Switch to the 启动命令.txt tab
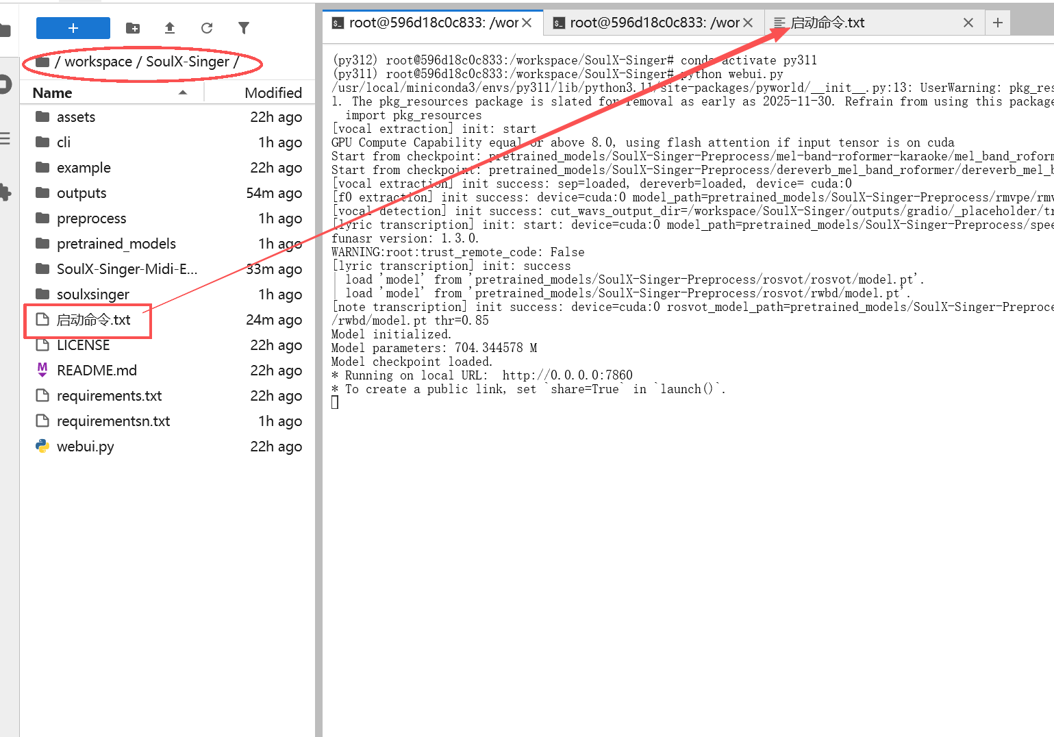Image resolution: width=1054 pixels, height=737 pixels. [827, 23]
